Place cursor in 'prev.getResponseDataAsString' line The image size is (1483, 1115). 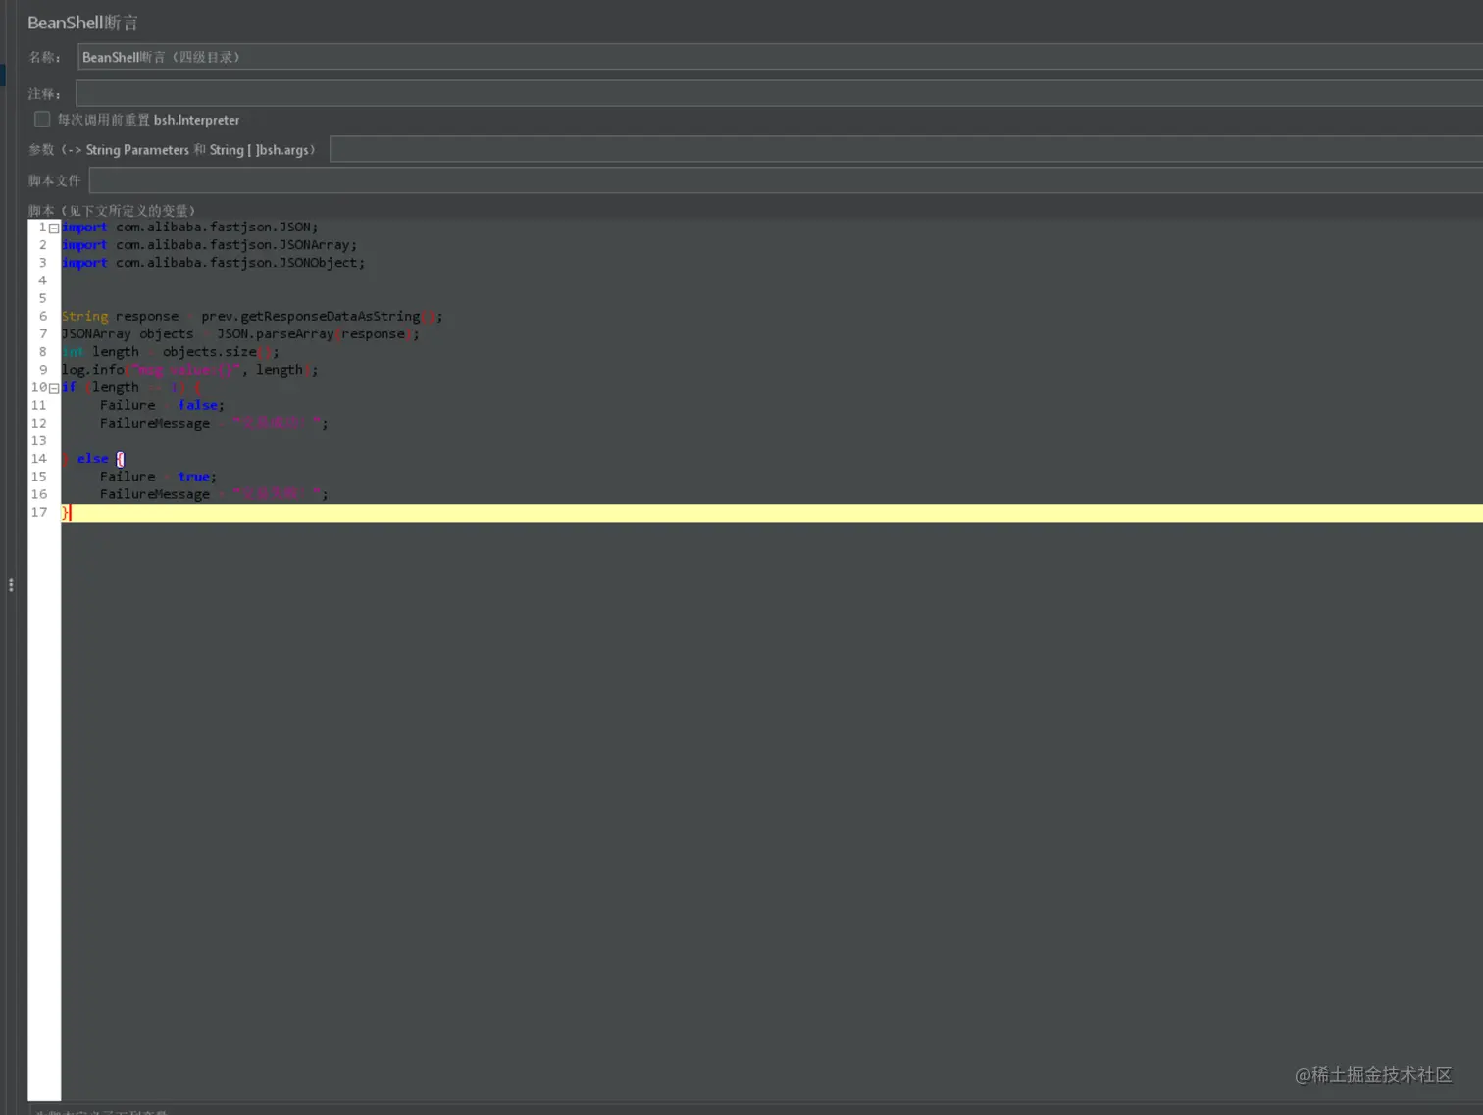click(252, 317)
